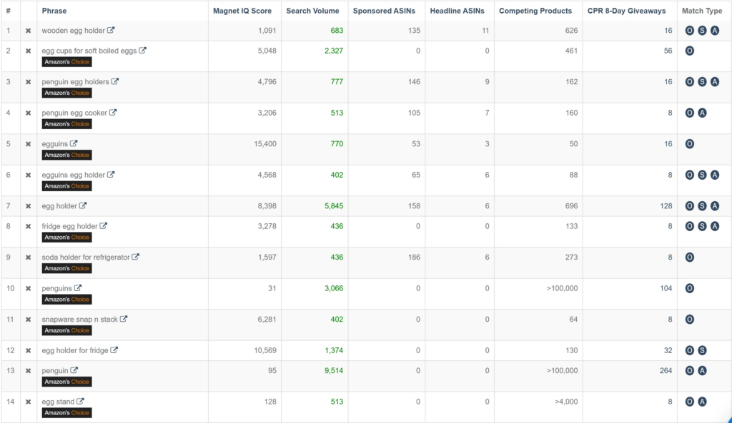Select the O match type badge for "egguins"
The width and height of the screenshot is (732, 423).
688,143
